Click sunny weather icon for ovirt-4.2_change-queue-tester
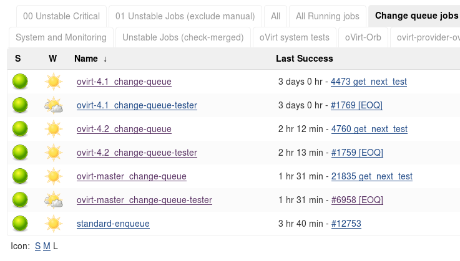Image resolution: width=460 pixels, height=261 pixels. pos(54,153)
